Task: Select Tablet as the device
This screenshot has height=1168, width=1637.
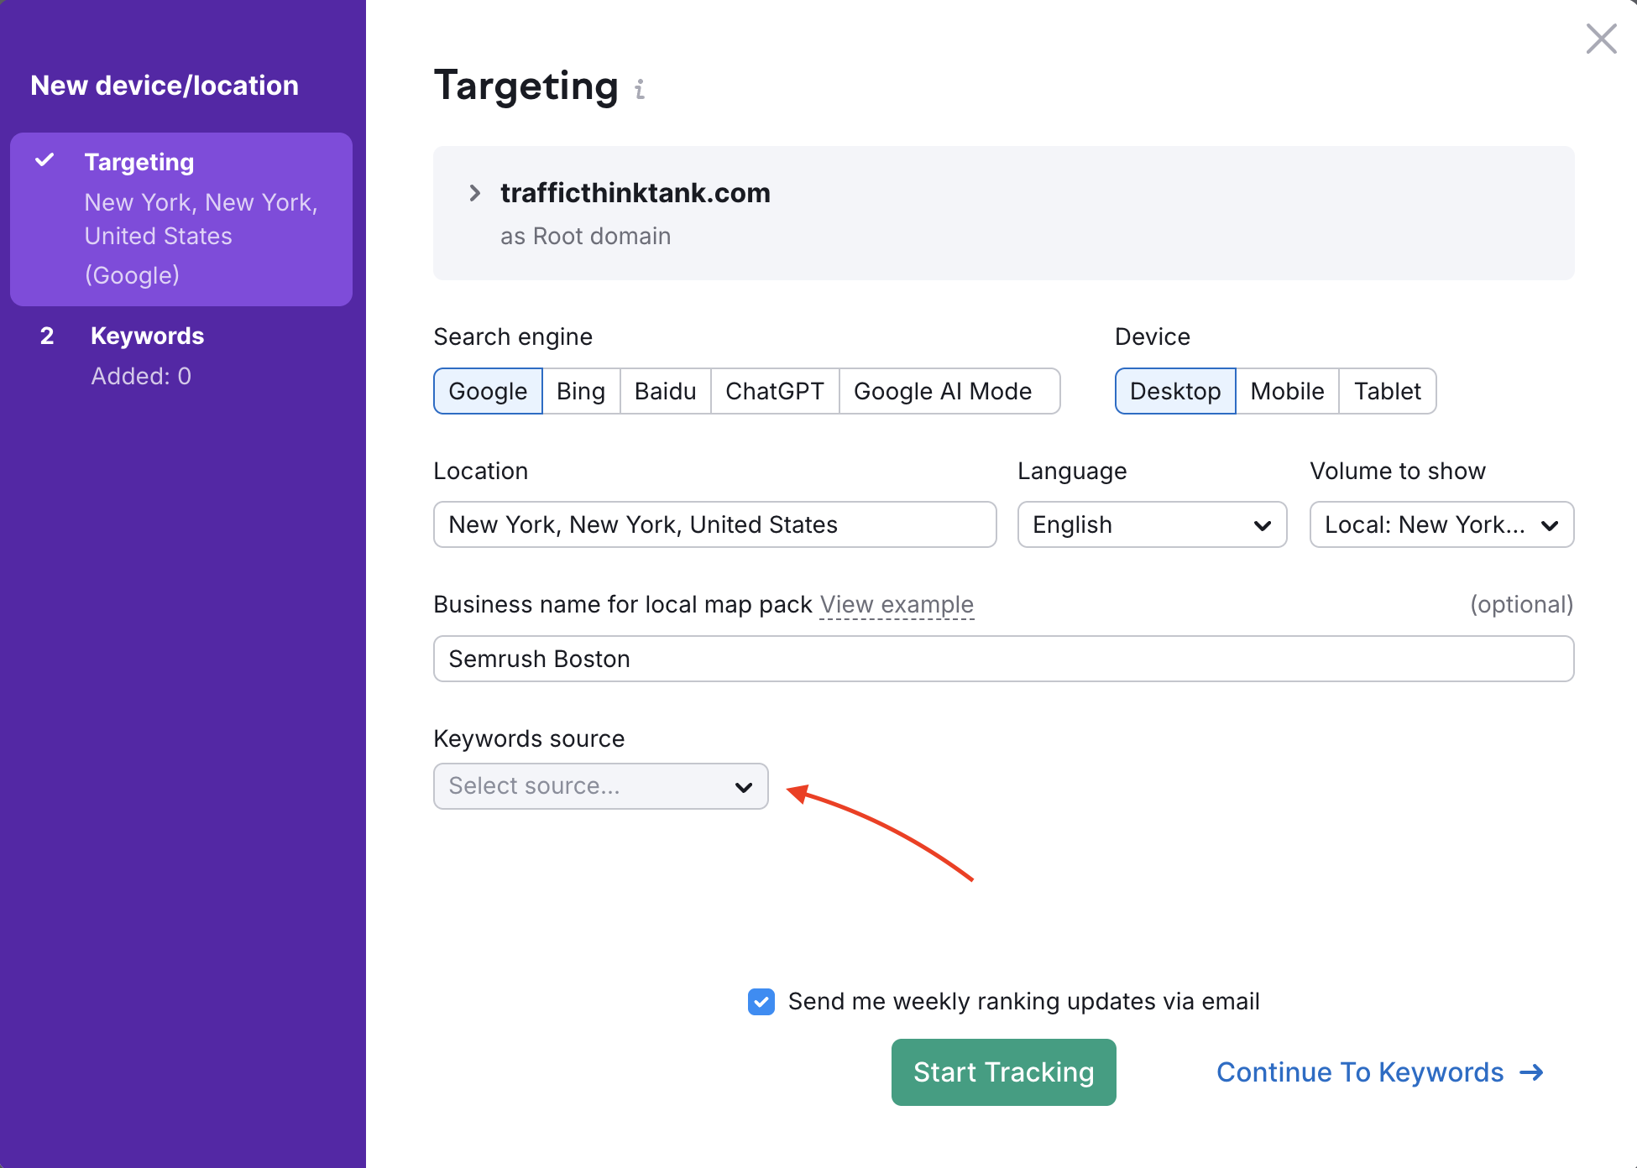Action: coord(1387,391)
